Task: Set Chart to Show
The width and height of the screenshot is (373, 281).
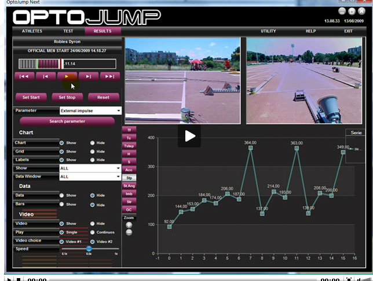Action: click(61, 143)
